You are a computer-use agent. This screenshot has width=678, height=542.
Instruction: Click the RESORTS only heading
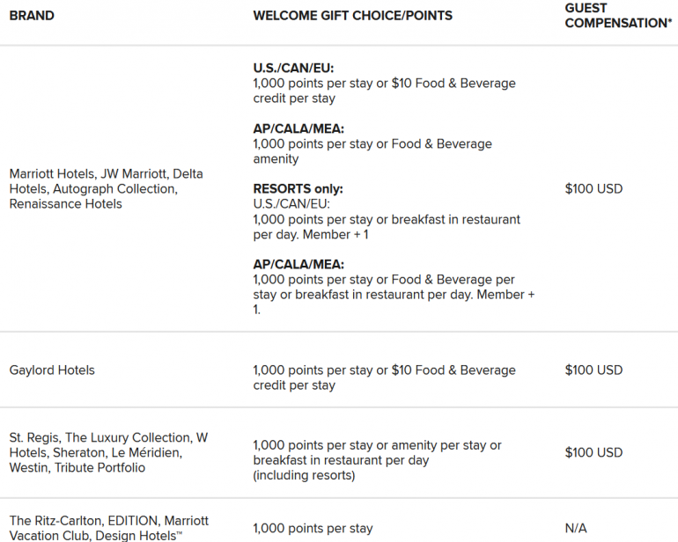click(298, 189)
